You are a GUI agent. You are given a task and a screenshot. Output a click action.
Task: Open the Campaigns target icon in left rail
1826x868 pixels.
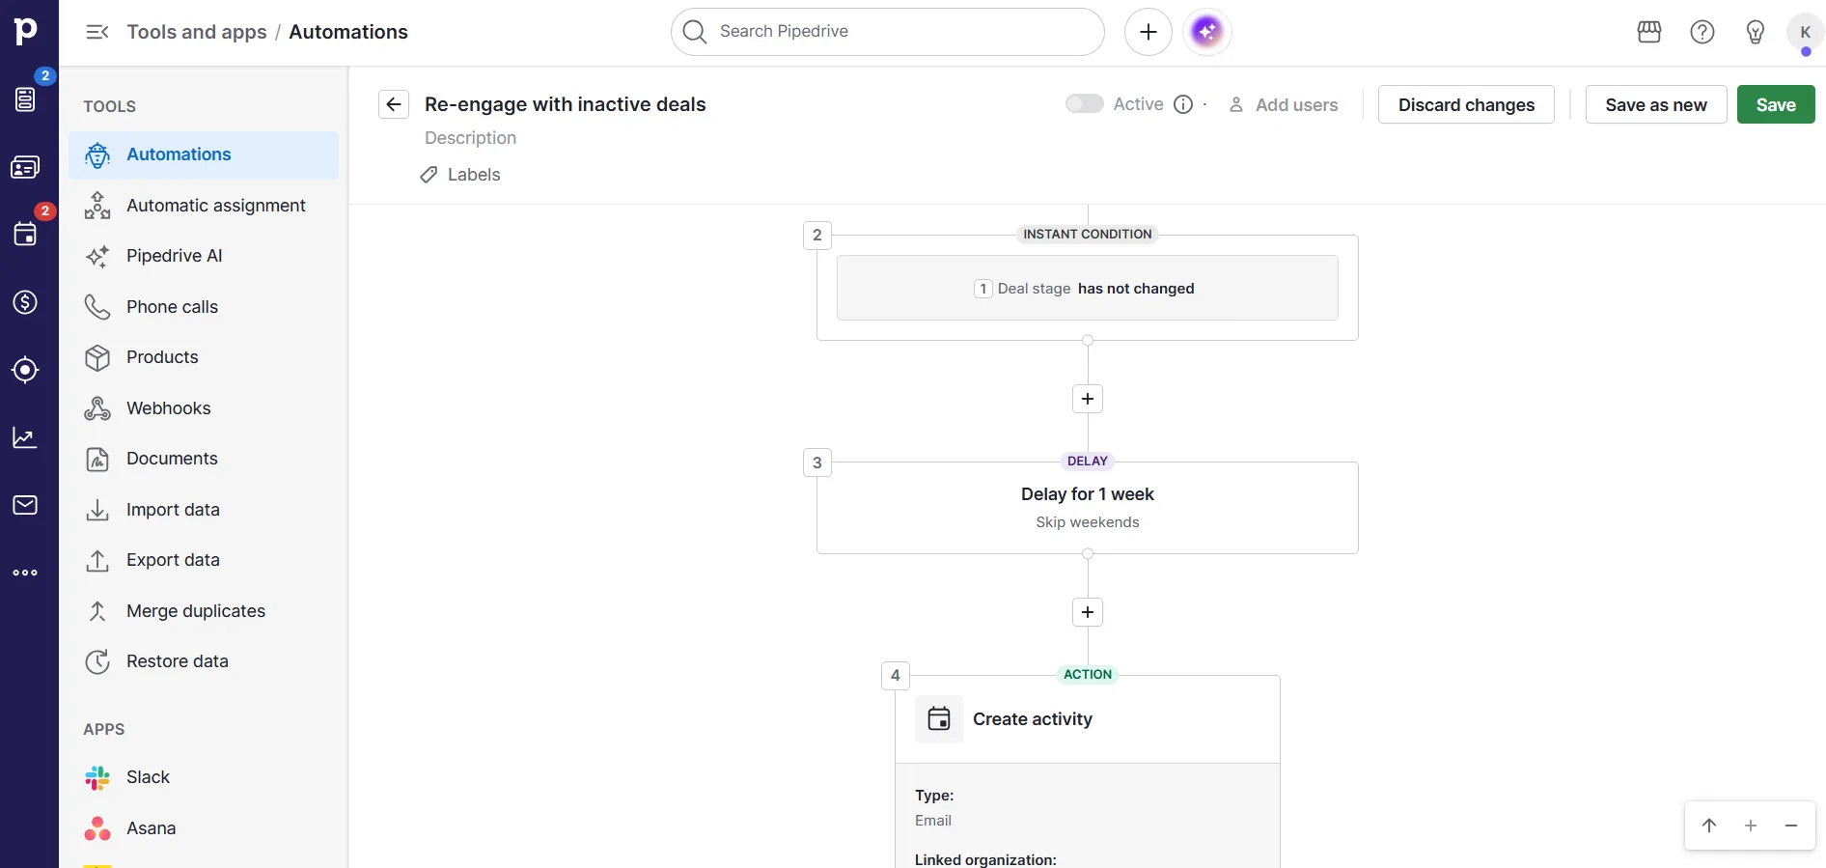point(25,370)
